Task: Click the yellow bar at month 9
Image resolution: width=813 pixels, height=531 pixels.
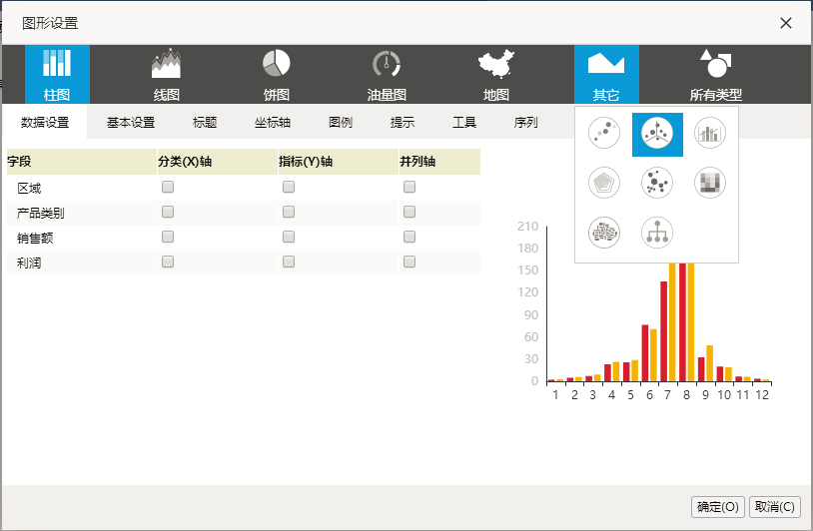Action: point(710,363)
